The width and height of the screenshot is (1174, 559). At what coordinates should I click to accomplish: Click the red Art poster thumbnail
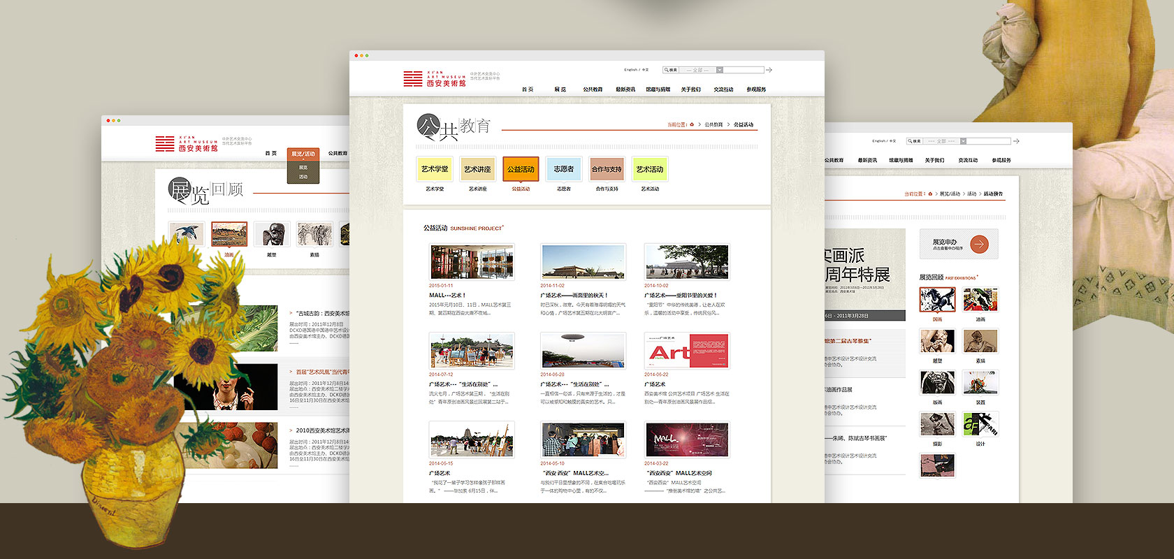coord(687,350)
